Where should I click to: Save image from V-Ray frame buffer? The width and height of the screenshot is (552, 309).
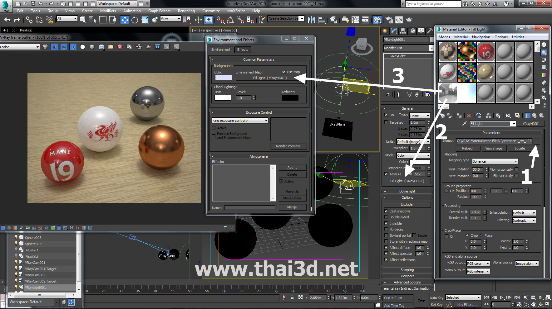(x=101, y=47)
